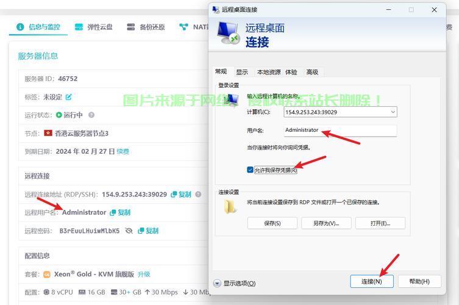
Task: Copy the remote username Administrator
Action: click(120, 212)
